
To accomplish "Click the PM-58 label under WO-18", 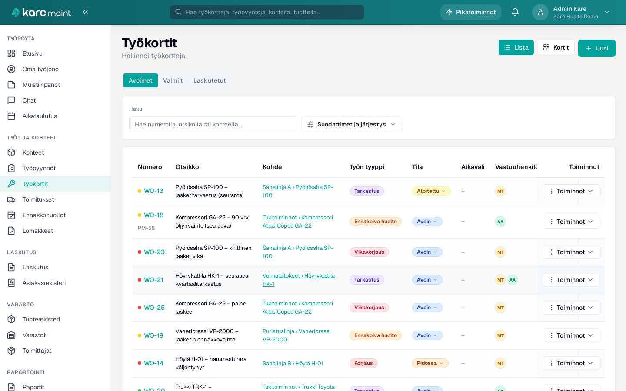I will (x=147, y=228).
